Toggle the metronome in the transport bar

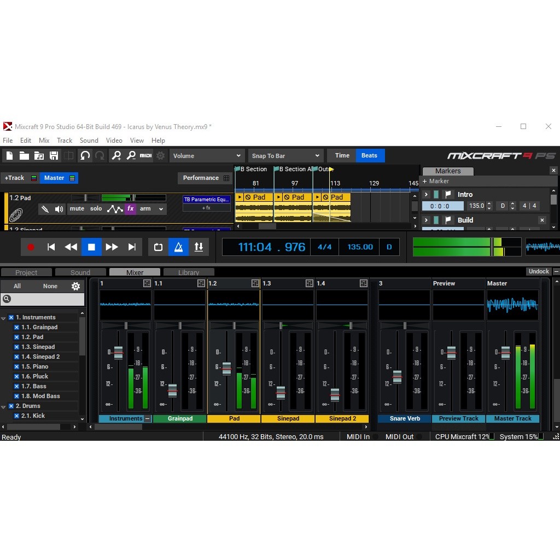pyautogui.click(x=178, y=247)
